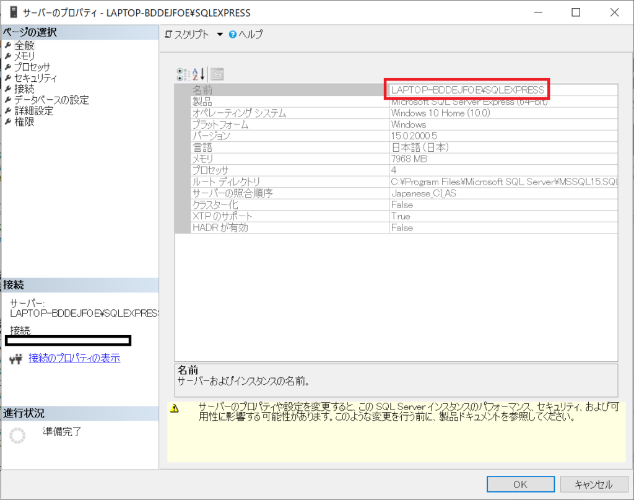Image resolution: width=634 pixels, height=500 pixels.
Task: Switch to the 接続 page
Action: [25, 88]
